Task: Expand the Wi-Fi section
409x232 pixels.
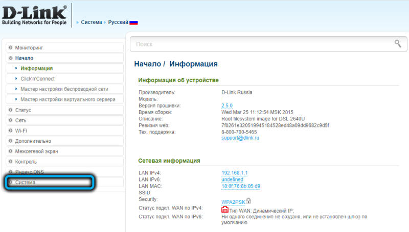Action: coord(21,131)
